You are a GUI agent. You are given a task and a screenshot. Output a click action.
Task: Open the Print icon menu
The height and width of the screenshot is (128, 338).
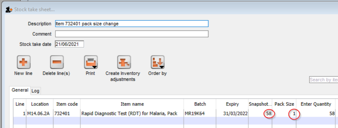[91, 62]
